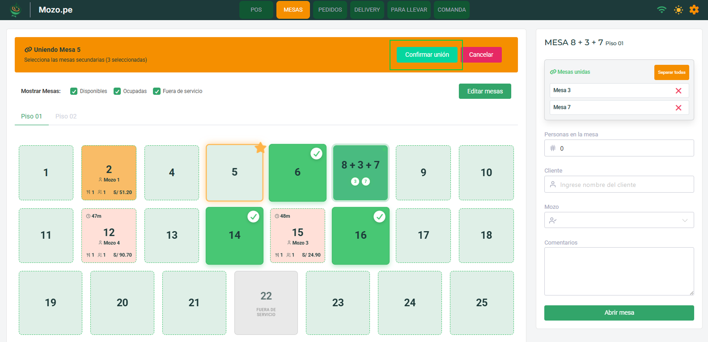Click the Mozo.pe logo icon
The height and width of the screenshot is (342, 708).
click(16, 10)
